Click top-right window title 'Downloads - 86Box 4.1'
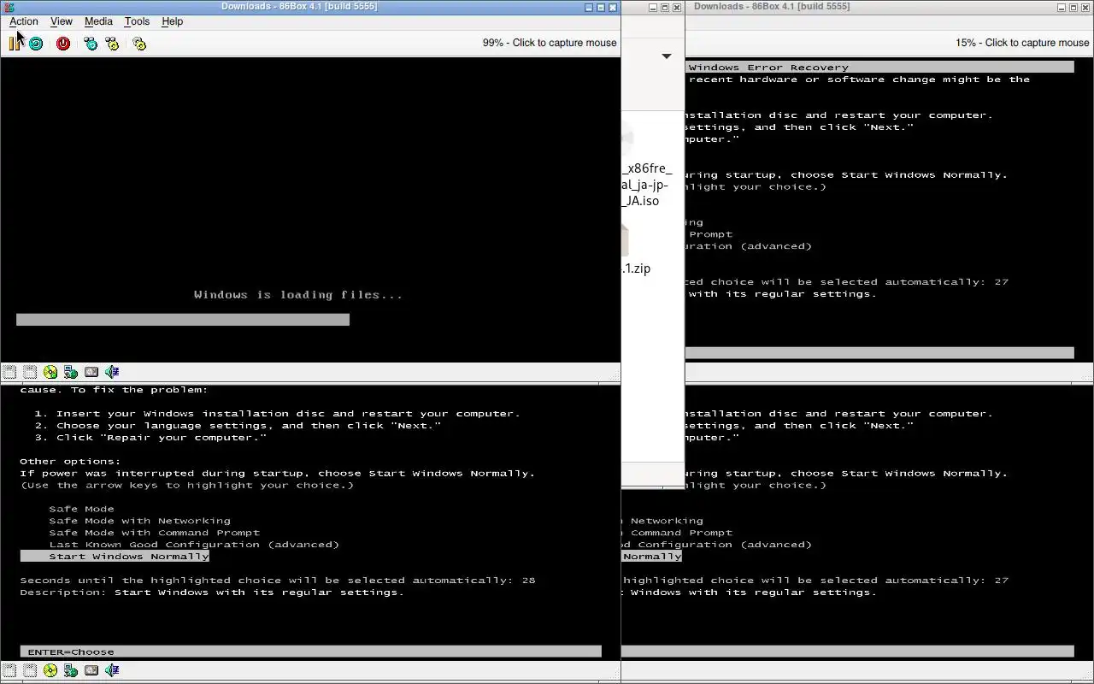The width and height of the screenshot is (1094, 684). [772, 7]
